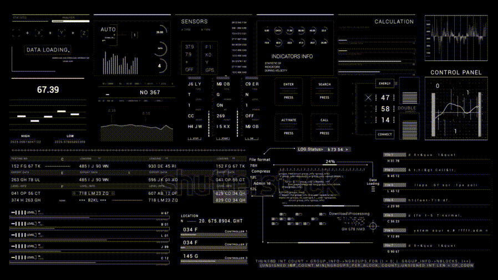Click the highlighted 829 CD 34 QH row
Image resolution: width=498 pixels, height=280 pixels.
231,193
